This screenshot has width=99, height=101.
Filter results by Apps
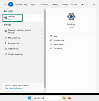pyautogui.click(x=33, y=4)
